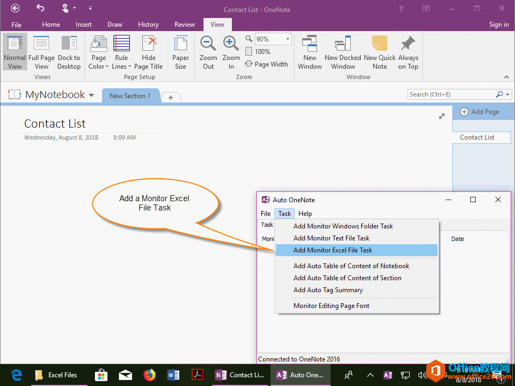Viewport: 515px width, 386px height.
Task: Set zoom to 100%
Action: (x=258, y=52)
